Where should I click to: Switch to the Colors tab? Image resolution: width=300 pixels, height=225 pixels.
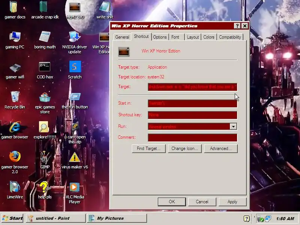pos(209,37)
